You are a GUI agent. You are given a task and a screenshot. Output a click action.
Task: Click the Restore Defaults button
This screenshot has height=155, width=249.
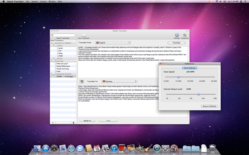(x=209, y=106)
